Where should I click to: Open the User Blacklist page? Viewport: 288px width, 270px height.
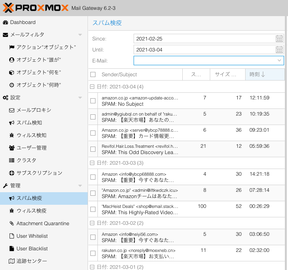pos(44,248)
